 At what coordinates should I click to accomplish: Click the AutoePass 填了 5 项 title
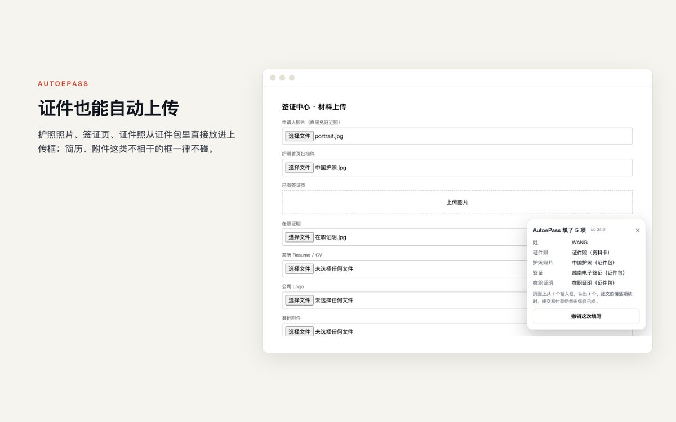pyautogui.click(x=559, y=230)
